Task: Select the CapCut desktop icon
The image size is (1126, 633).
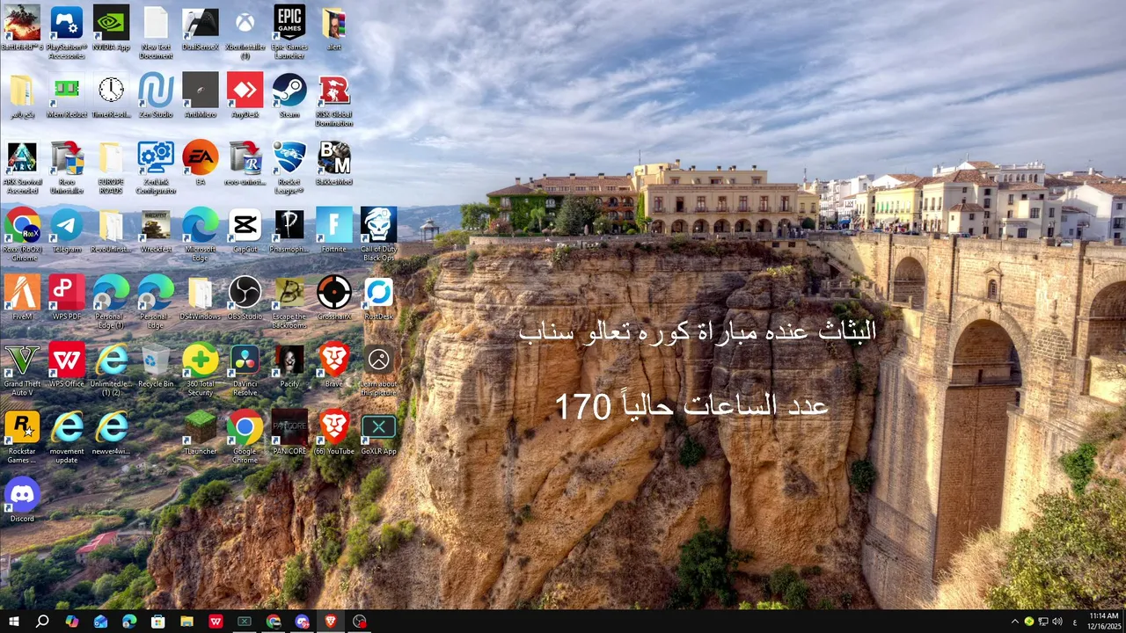Action: (x=245, y=232)
